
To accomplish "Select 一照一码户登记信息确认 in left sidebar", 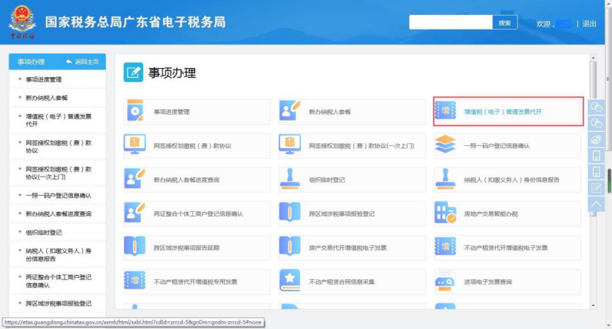I will click(x=59, y=196).
